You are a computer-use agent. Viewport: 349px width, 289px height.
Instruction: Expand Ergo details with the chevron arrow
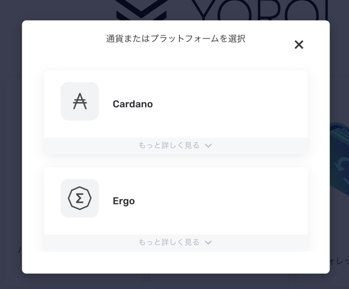coord(209,243)
